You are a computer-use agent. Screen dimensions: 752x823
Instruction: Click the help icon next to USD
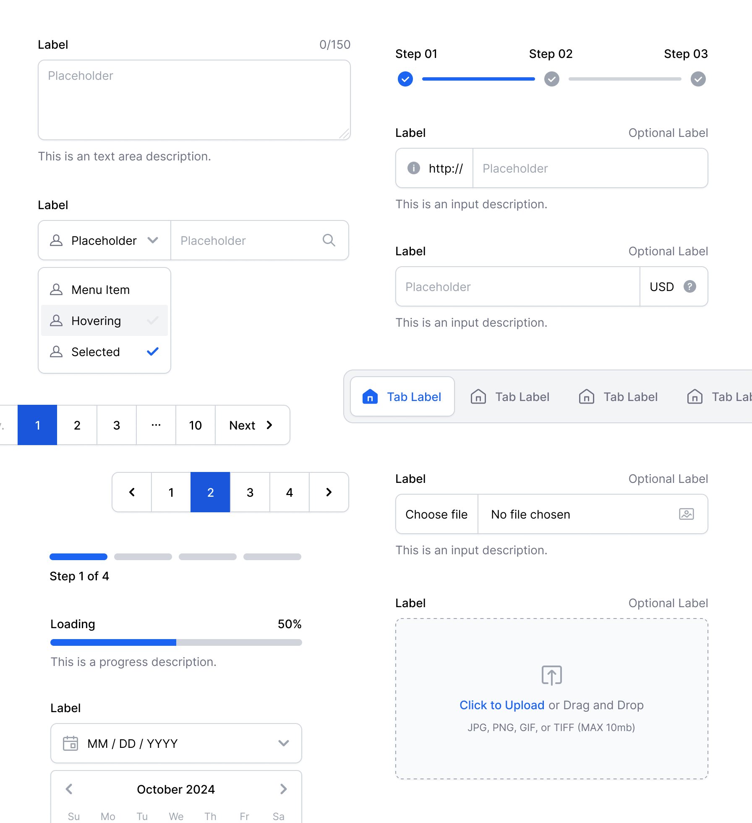pos(689,286)
